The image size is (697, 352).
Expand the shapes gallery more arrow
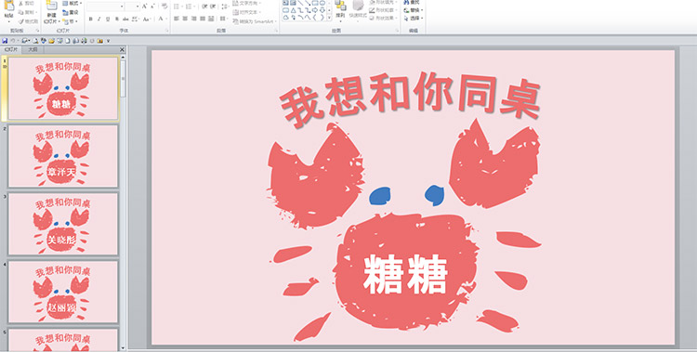point(329,18)
